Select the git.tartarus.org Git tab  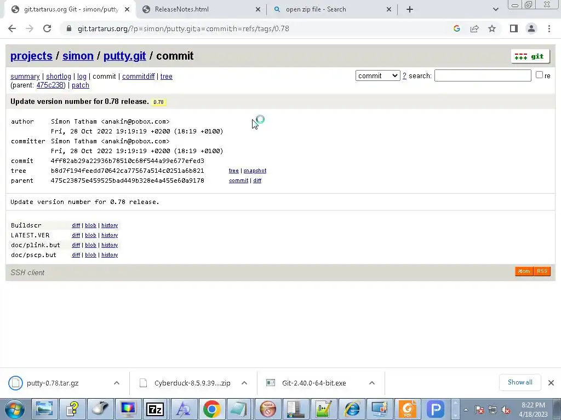tap(71, 9)
